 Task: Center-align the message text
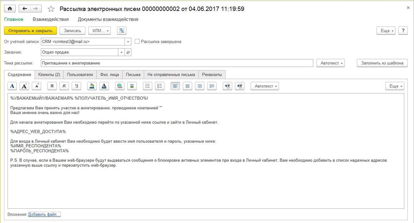click(x=187, y=86)
